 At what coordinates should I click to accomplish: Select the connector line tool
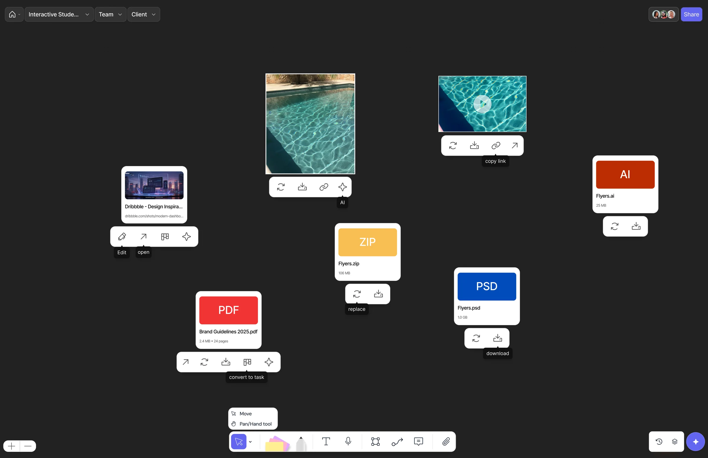[x=397, y=442]
